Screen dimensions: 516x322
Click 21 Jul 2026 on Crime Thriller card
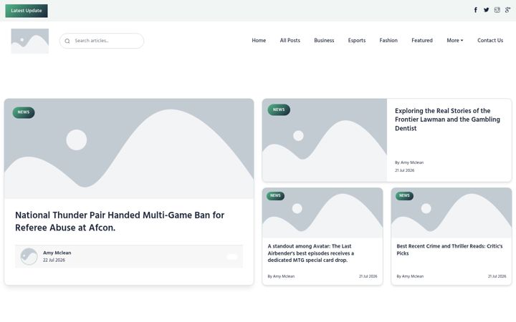point(497,276)
